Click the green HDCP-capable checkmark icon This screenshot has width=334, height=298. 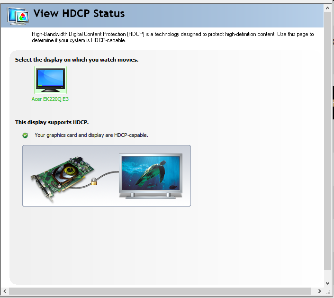pyautogui.click(x=25, y=135)
